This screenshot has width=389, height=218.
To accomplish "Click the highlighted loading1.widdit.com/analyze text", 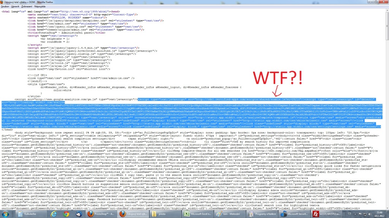I will pos(33,102).
